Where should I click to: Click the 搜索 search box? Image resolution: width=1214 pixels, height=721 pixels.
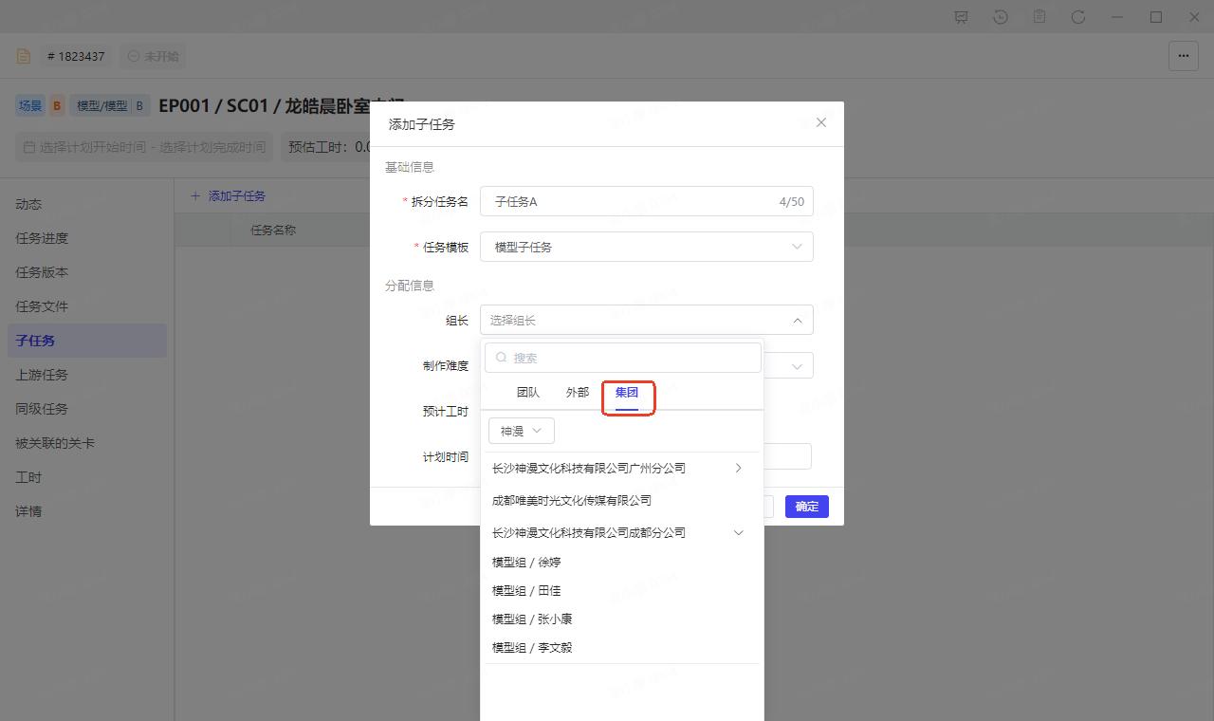click(623, 358)
